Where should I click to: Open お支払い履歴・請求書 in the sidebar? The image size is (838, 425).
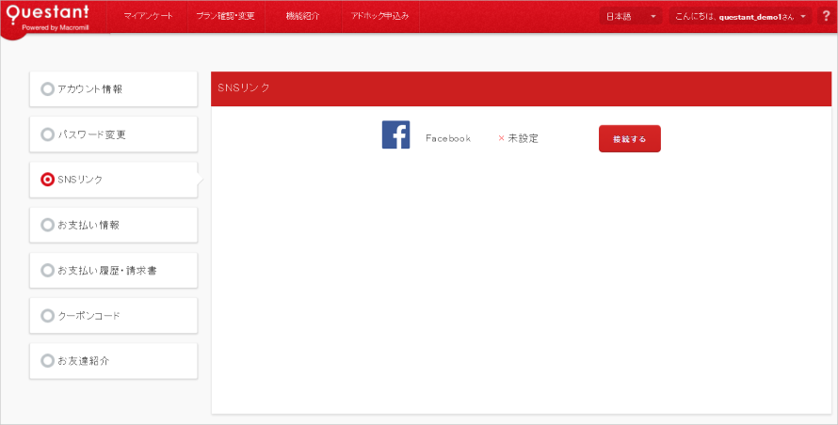(x=113, y=270)
